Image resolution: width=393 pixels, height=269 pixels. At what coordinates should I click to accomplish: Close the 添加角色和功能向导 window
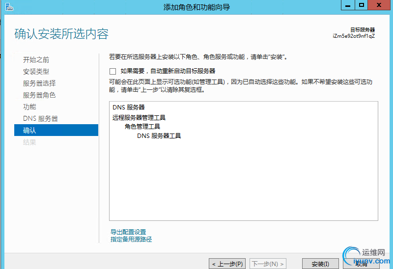[379, 5]
